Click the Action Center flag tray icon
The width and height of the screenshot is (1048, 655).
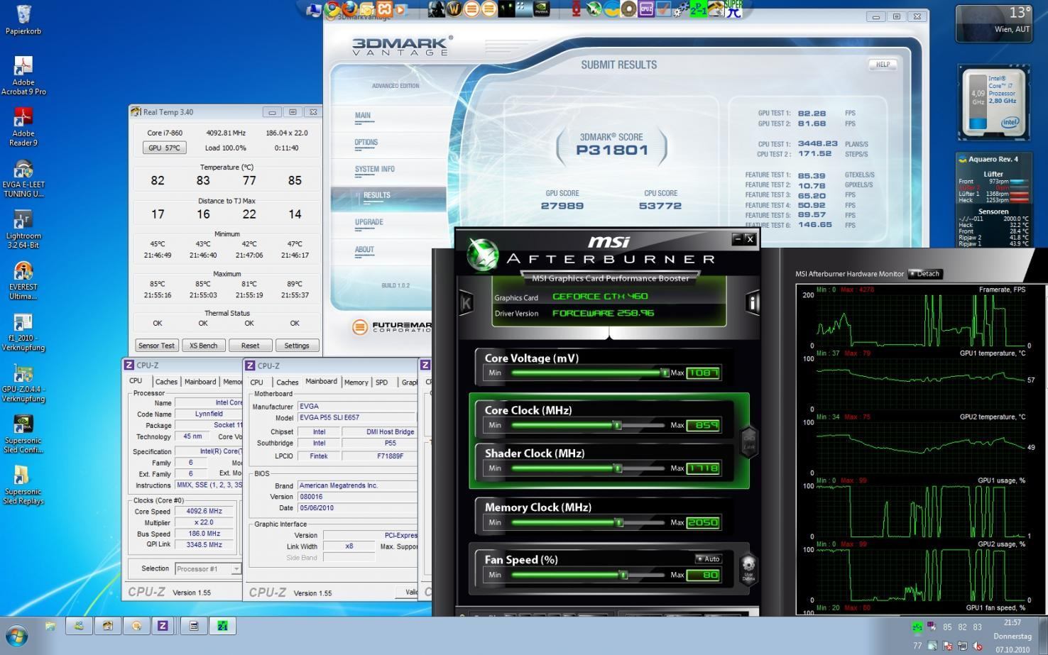point(947,646)
